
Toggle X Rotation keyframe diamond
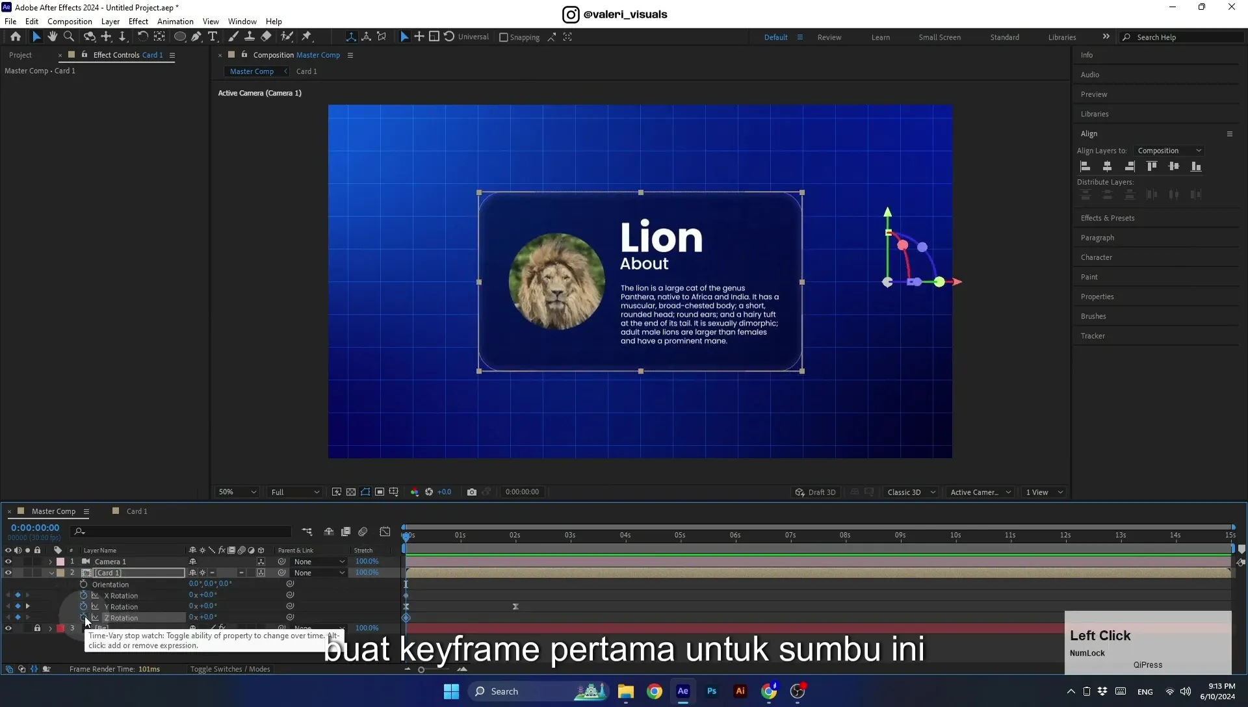(18, 595)
